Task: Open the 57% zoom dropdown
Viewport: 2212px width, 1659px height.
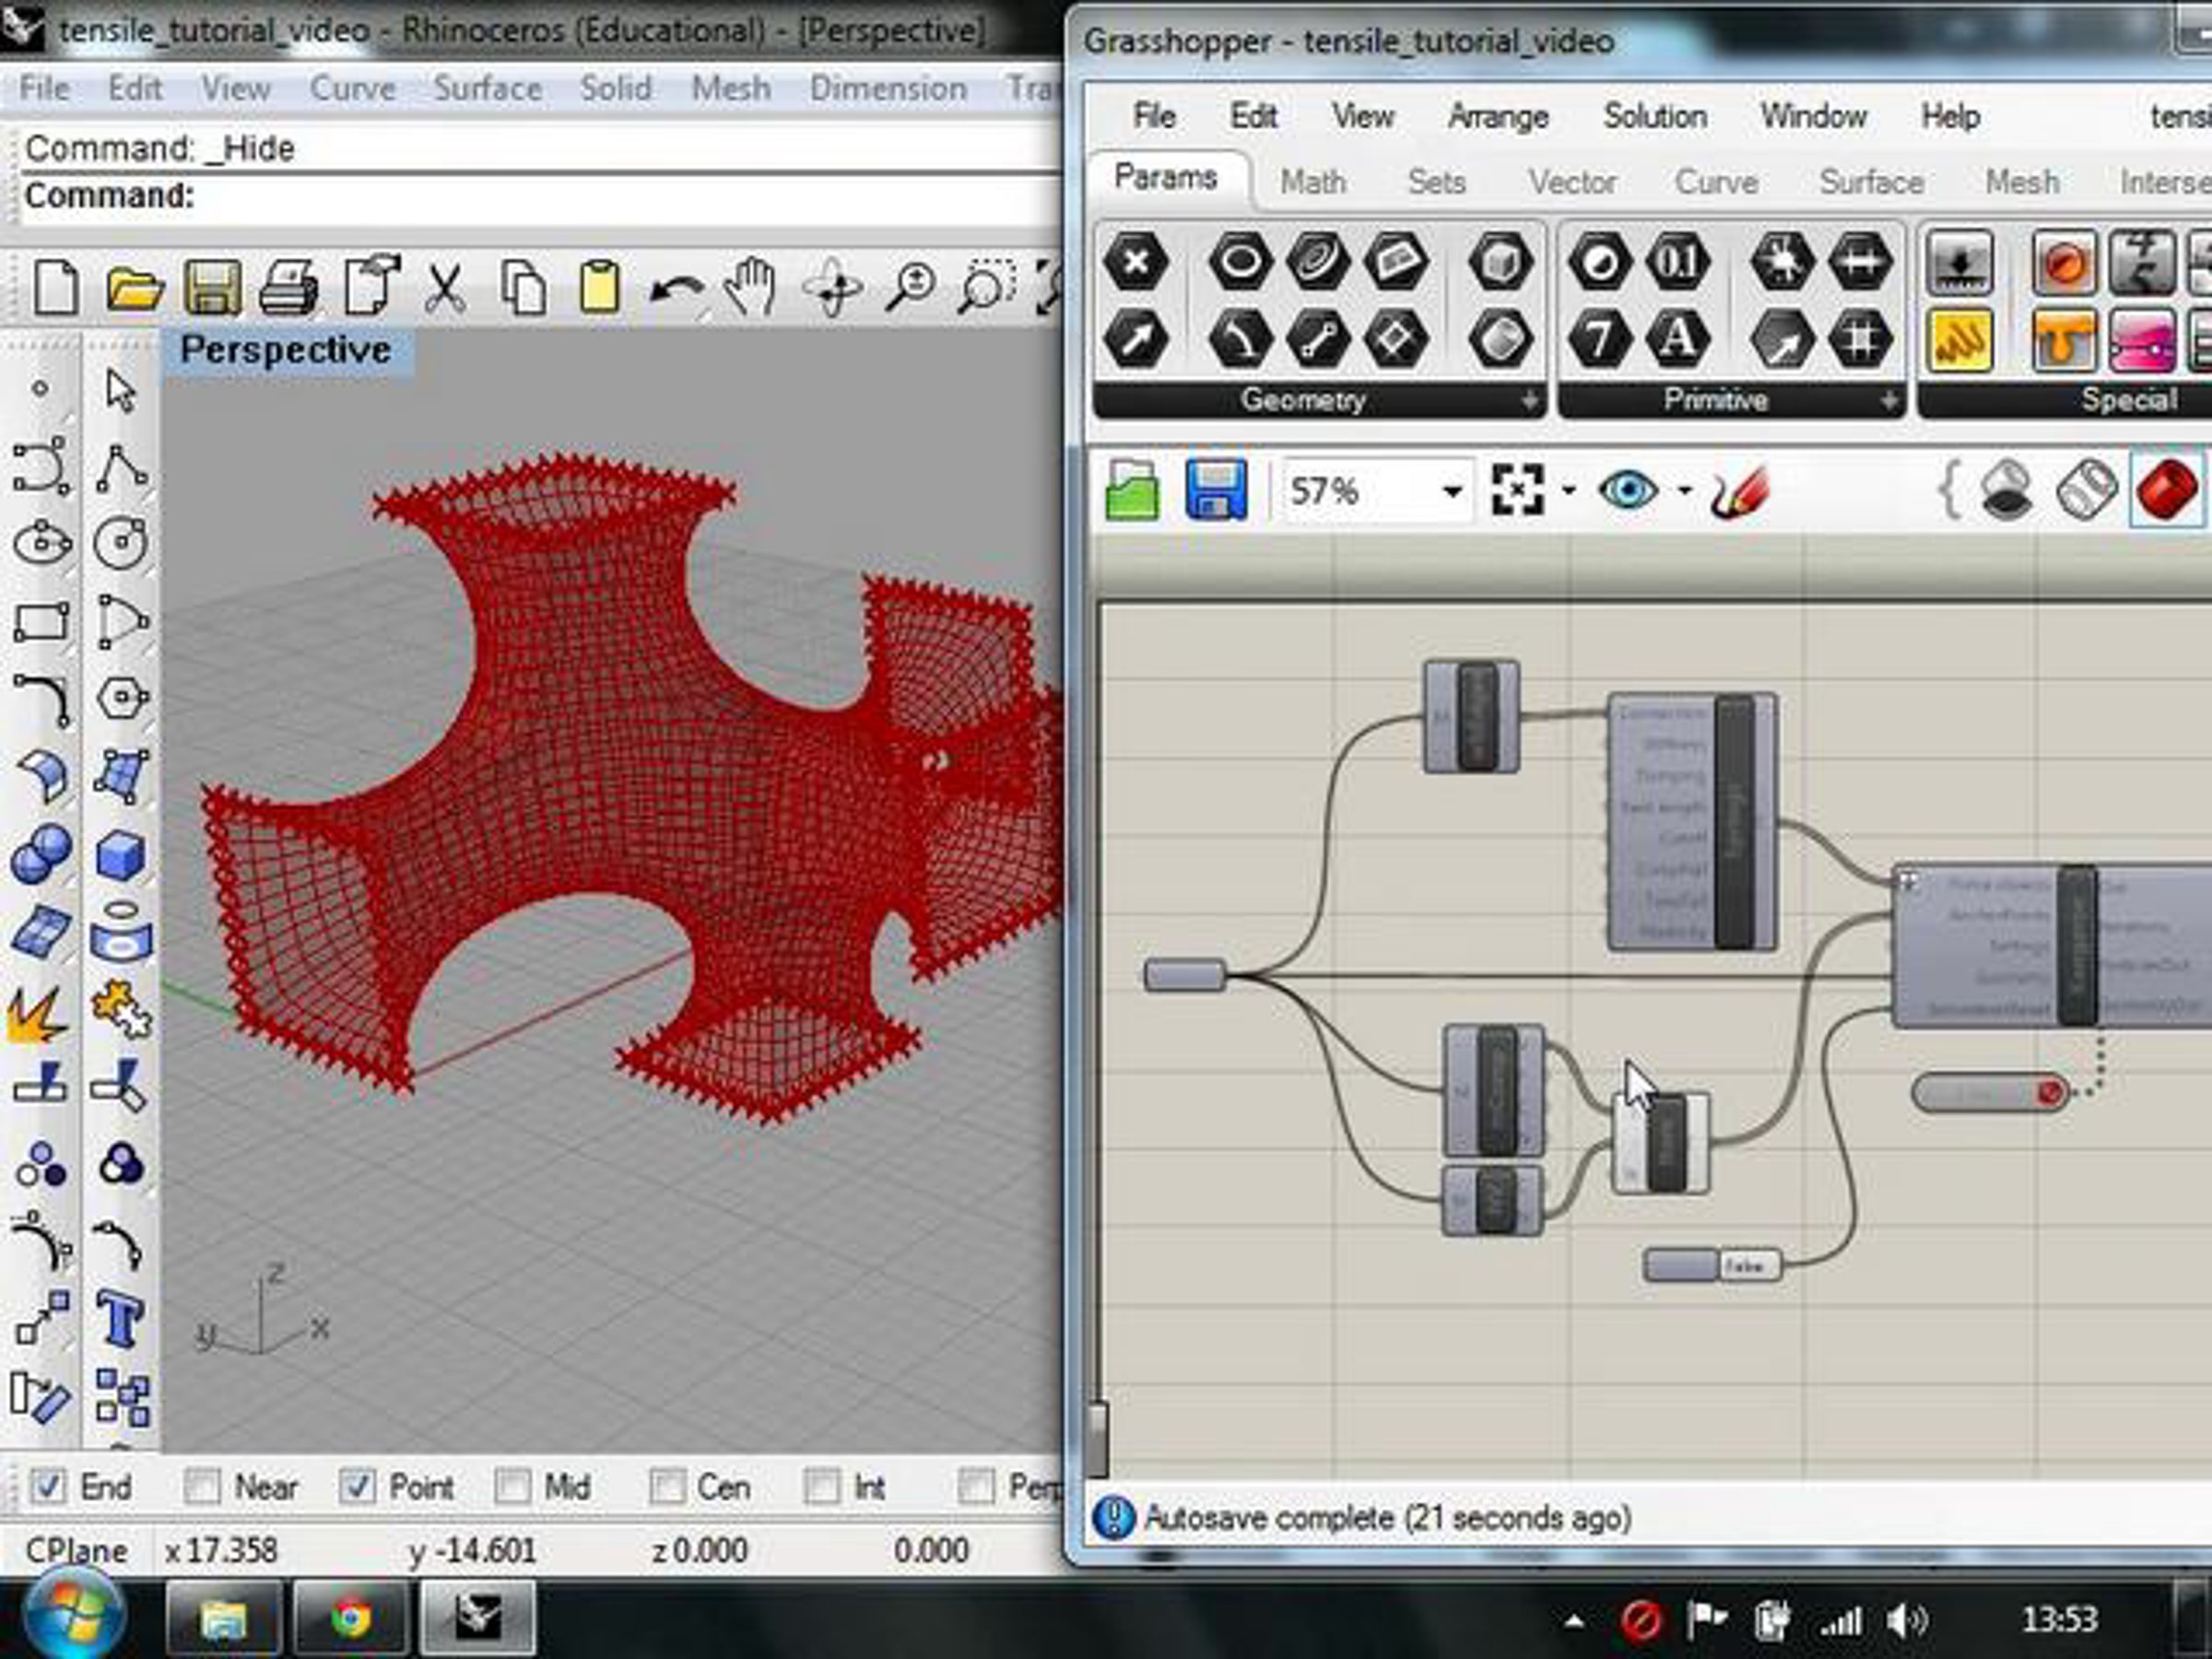Action: coord(1452,491)
